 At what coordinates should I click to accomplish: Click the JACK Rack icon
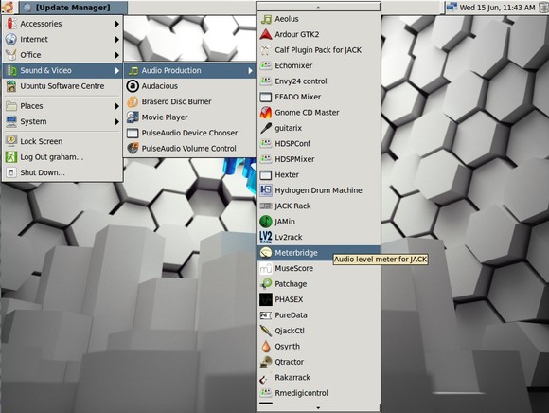pyautogui.click(x=266, y=206)
